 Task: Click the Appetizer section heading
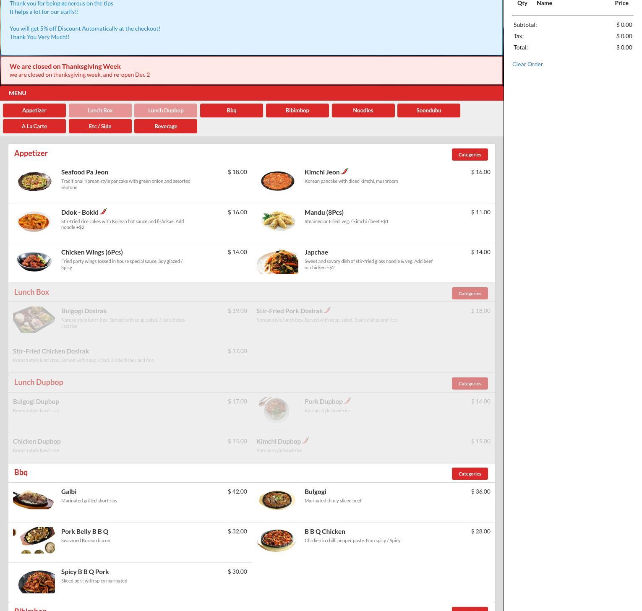coord(31,153)
